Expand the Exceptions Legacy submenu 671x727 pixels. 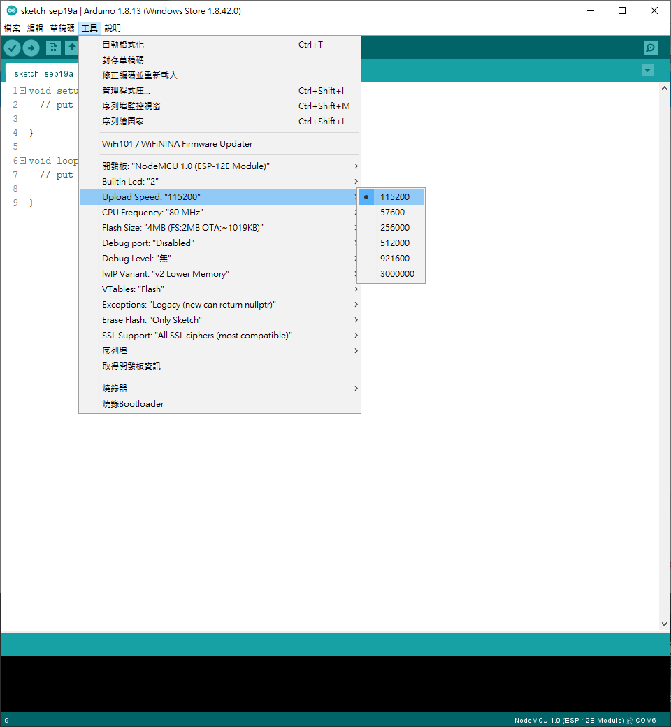click(x=219, y=305)
